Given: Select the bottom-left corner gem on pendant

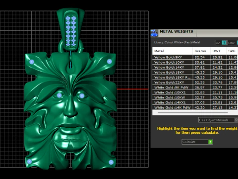Looking at the screenshot, I should click(x=29, y=161).
